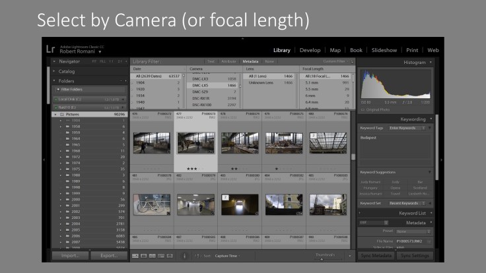
Task: Toggle Original Photo checkbox under histogram
Action: click(x=363, y=108)
